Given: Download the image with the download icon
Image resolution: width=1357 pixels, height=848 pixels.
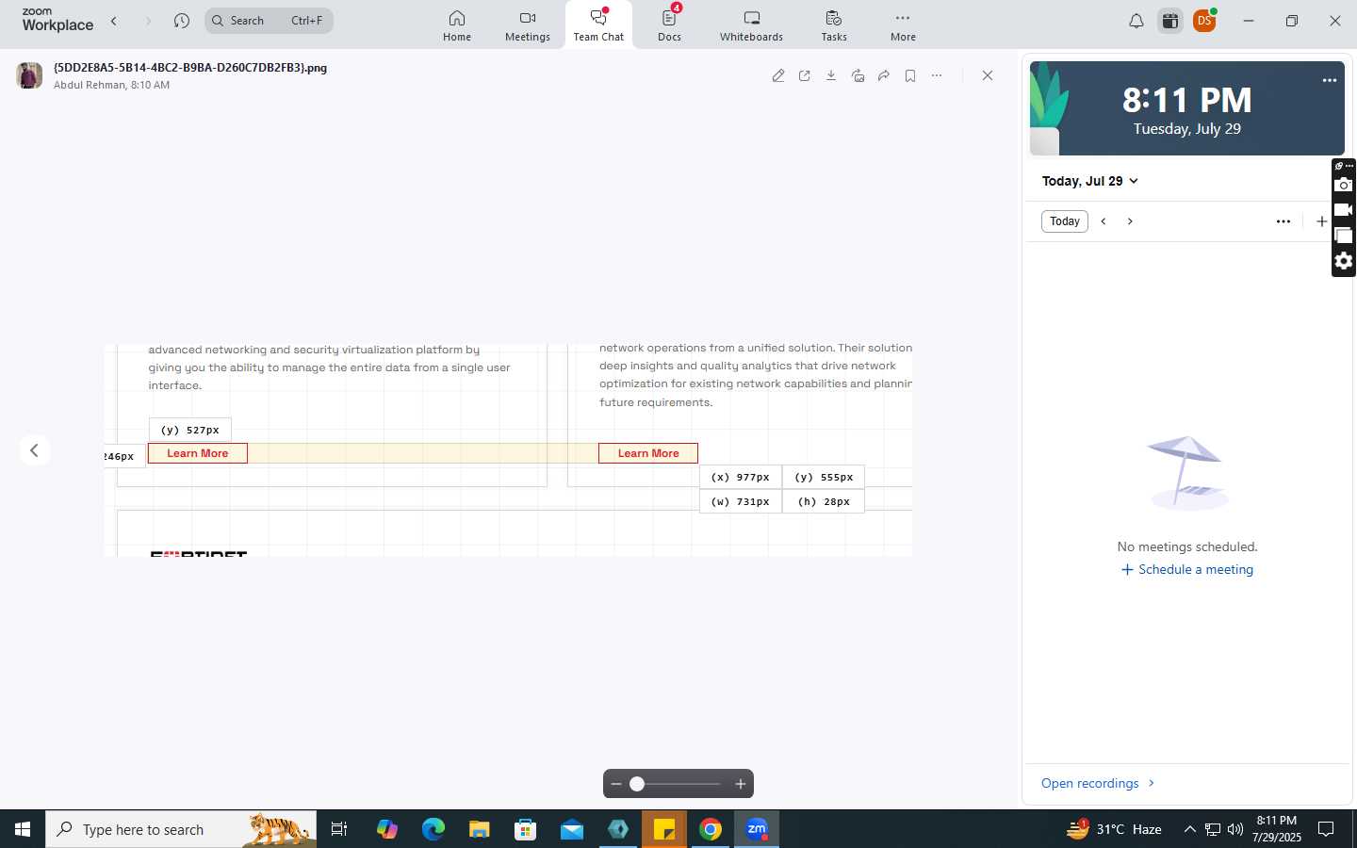Looking at the screenshot, I should [x=831, y=75].
